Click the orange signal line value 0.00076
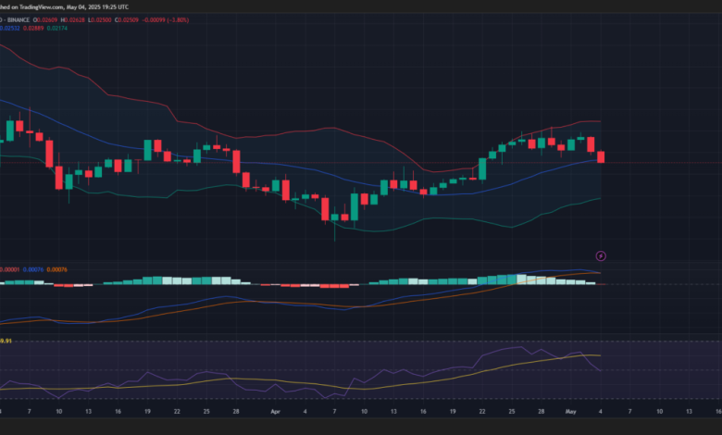This screenshot has width=722, height=435. tap(57, 269)
